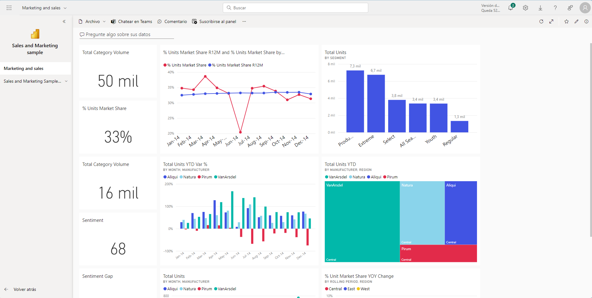Open the feedback icon in header
592x298 pixels.
tap(570, 8)
